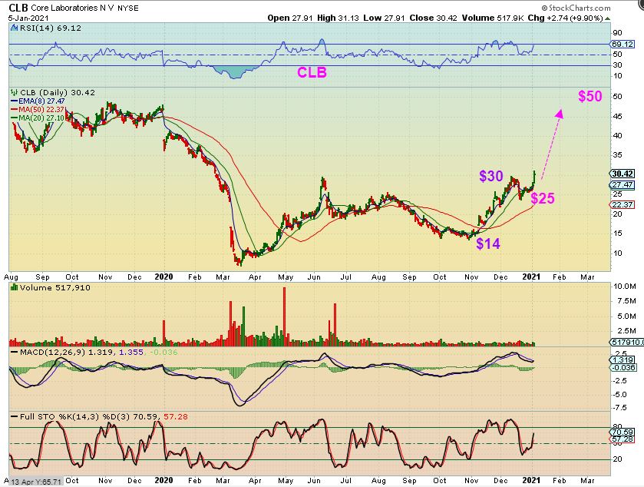Click the -7.5 level on MACD axis

[x=621, y=408]
